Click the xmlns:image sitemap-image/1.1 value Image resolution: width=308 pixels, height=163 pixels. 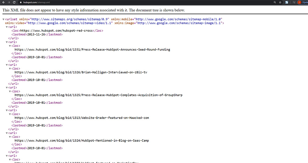[x=179, y=23]
